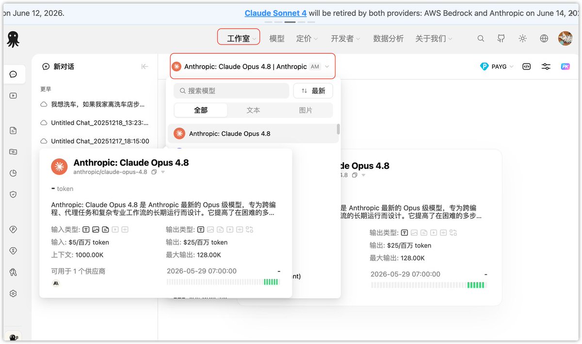This screenshot has height=344, width=582.
Task: Open settings gear in left sidebar
Action: tap(13, 294)
